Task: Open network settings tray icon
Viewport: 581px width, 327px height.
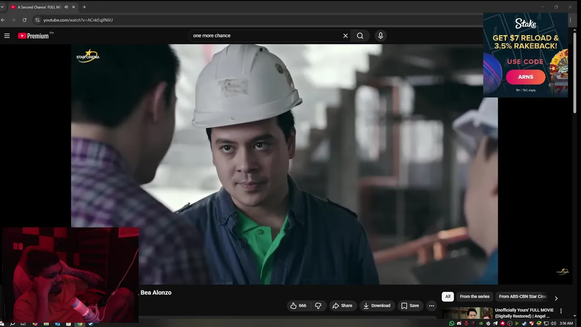Action: click(x=546, y=323)
